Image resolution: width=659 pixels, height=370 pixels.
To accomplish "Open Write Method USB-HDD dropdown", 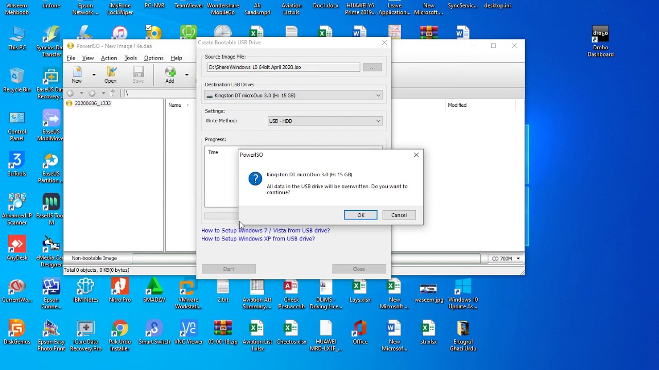I will [x=325, y=121].
